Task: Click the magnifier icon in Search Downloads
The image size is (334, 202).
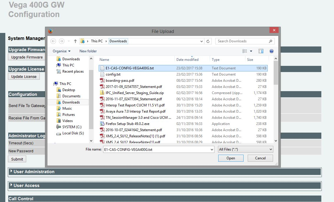Action: (x=270, y=41)
